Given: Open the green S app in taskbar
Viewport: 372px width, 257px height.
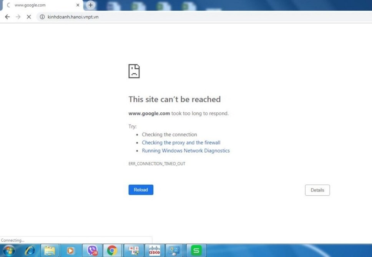Looking at the screenshot, I should click(x=196, y=250).
